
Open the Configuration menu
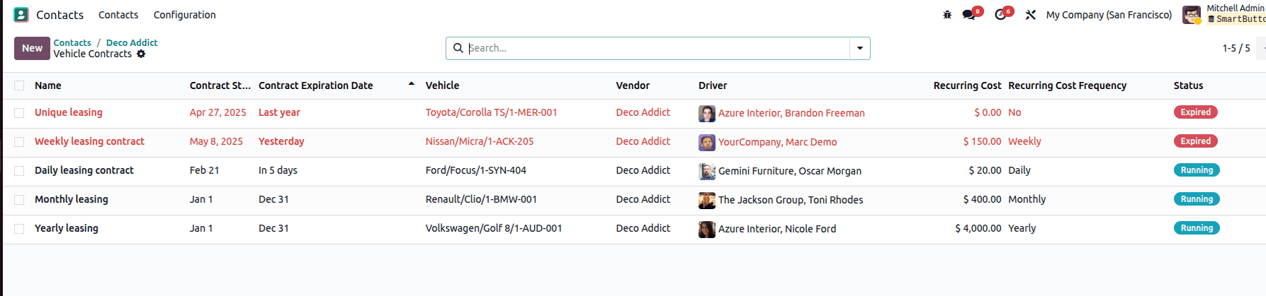(x=185, y=15)
